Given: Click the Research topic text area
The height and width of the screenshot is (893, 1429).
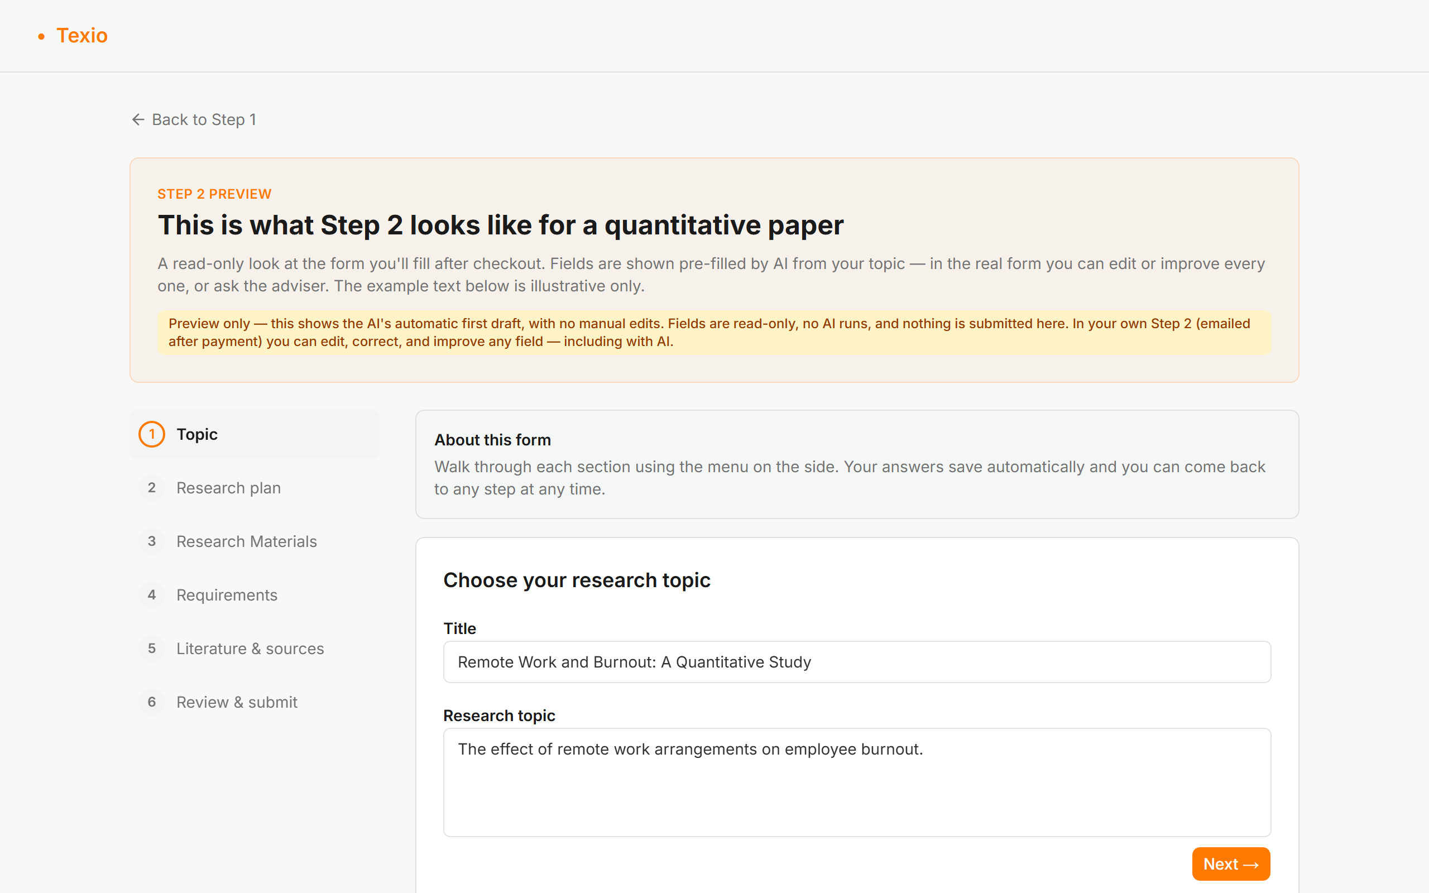Looking at the screenshot, I should click(x=857, y=782).
